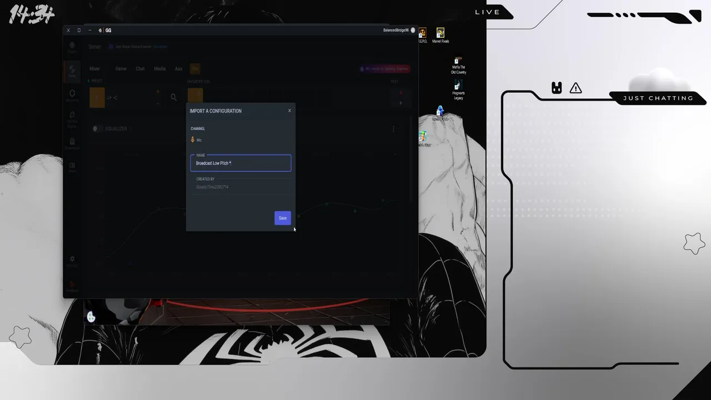
Task: Click the warning triangle overlay icon
Action: coord(575,88)
